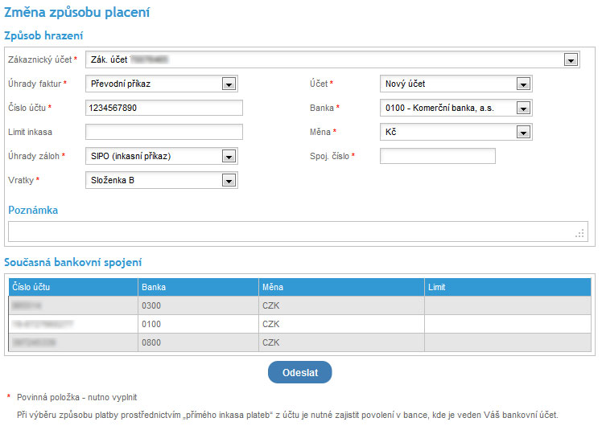Select the Měna table column header
This screenshot has width=602, height=426.
[x=340, y=287]
